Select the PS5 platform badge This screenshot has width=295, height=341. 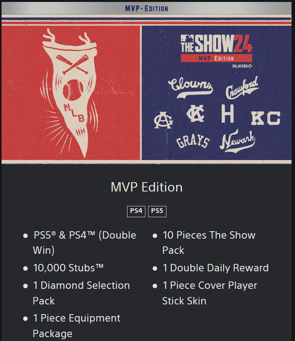point(157,211)
